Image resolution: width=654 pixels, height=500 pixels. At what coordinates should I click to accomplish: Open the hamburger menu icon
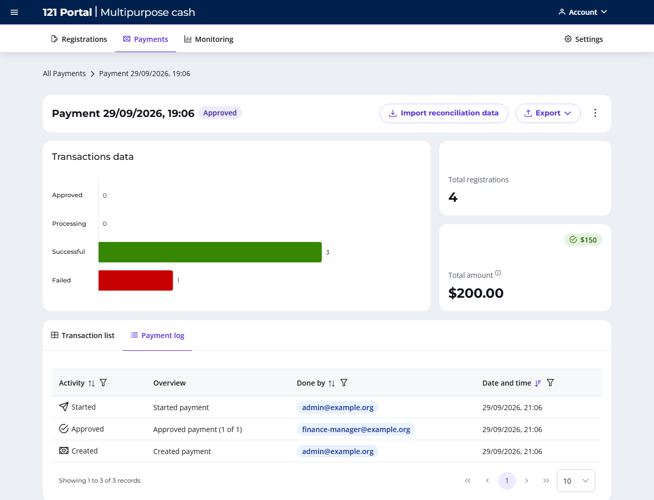[x=14, y=12]
